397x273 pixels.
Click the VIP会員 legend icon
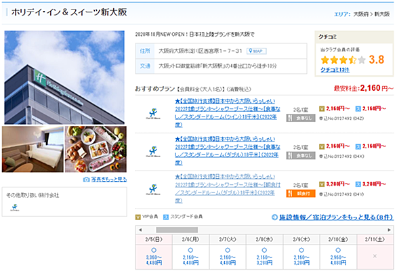pyautogui.click(x=138, y=217)
